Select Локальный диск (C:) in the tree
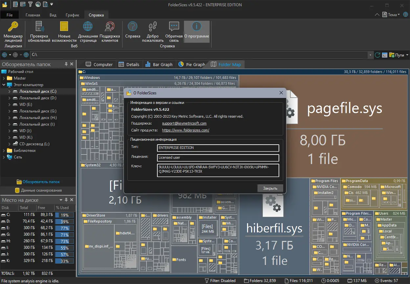 pos(38,91)
